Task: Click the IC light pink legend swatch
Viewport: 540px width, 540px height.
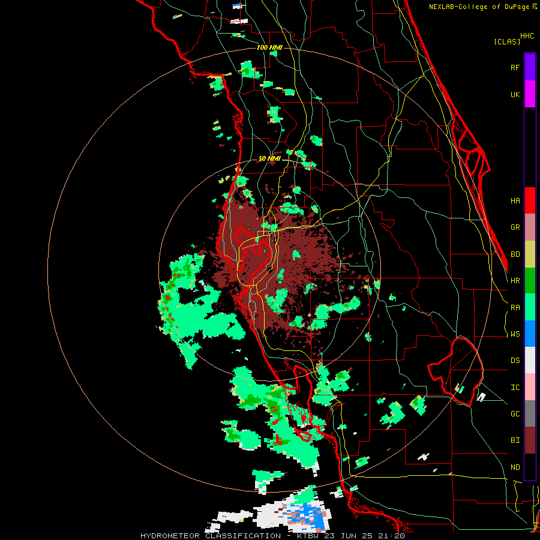Action: tap(530, 387)
